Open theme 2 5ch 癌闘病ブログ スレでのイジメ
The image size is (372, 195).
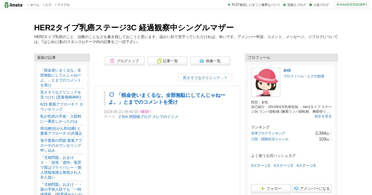(x=148, y=117)
